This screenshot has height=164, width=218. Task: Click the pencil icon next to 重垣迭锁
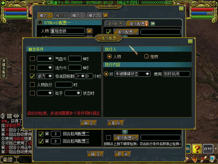[89, 31]
